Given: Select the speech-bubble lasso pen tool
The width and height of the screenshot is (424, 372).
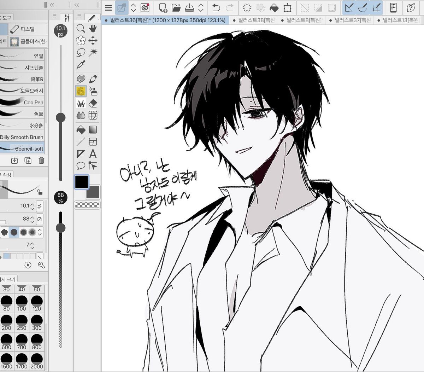Looking at the screenshot, I should tap(81, 79).
